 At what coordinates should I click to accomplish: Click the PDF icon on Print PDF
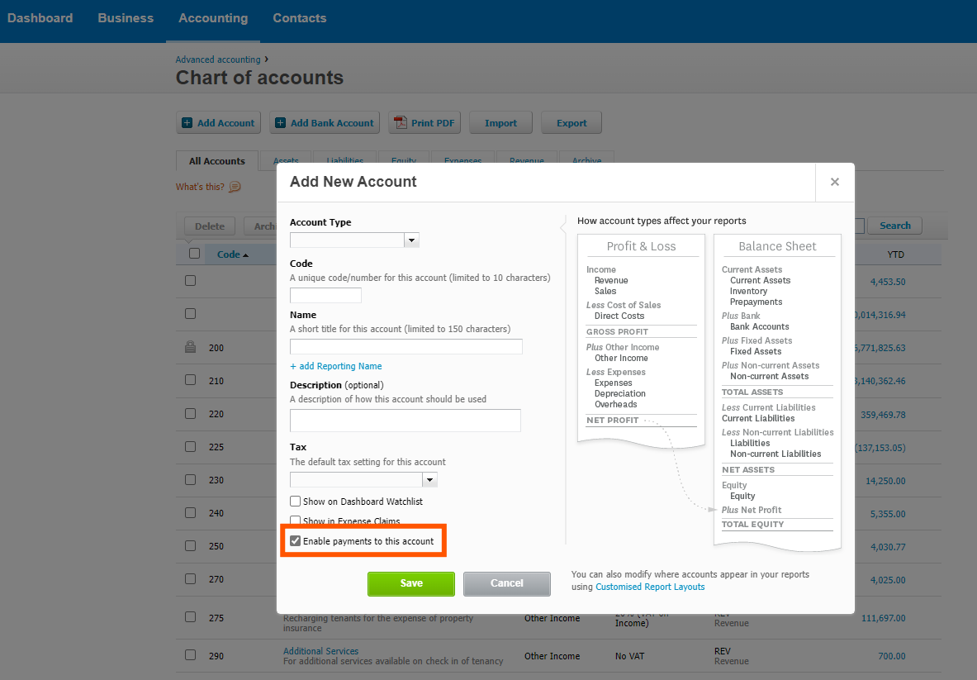tap(400, 123)
